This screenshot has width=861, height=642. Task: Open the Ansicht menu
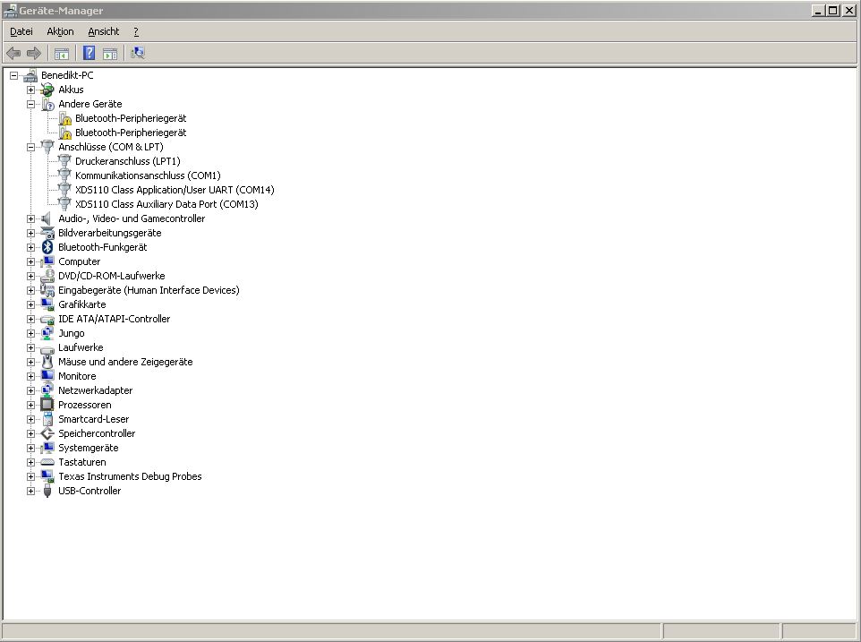point(103,31)
